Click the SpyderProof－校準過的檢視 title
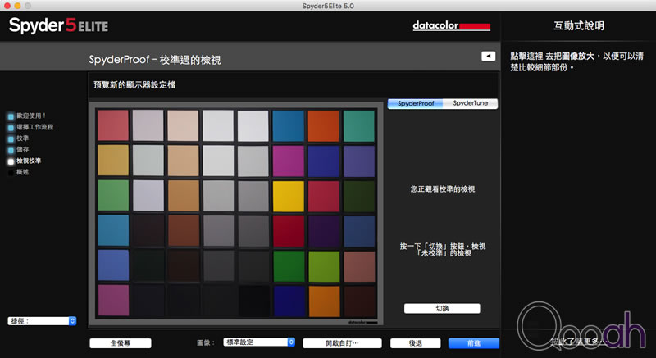This screenshot has width=656, height=358. (155, 60)
